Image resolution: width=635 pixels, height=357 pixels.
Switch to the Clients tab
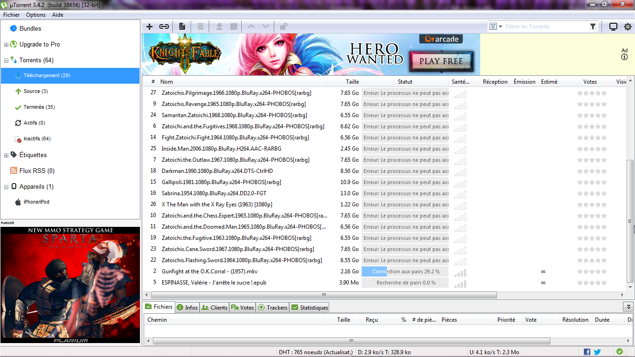(214, 307)
